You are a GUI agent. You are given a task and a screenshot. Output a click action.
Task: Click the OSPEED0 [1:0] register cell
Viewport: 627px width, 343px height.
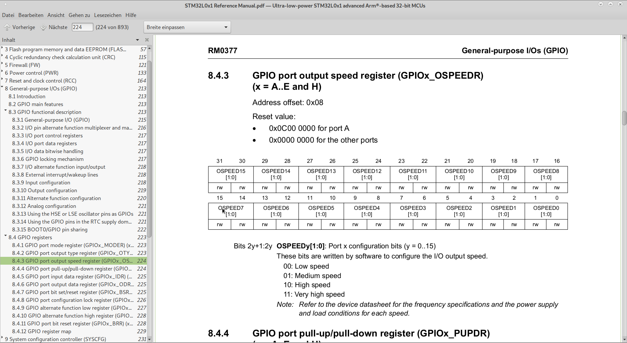coord(546,211)
